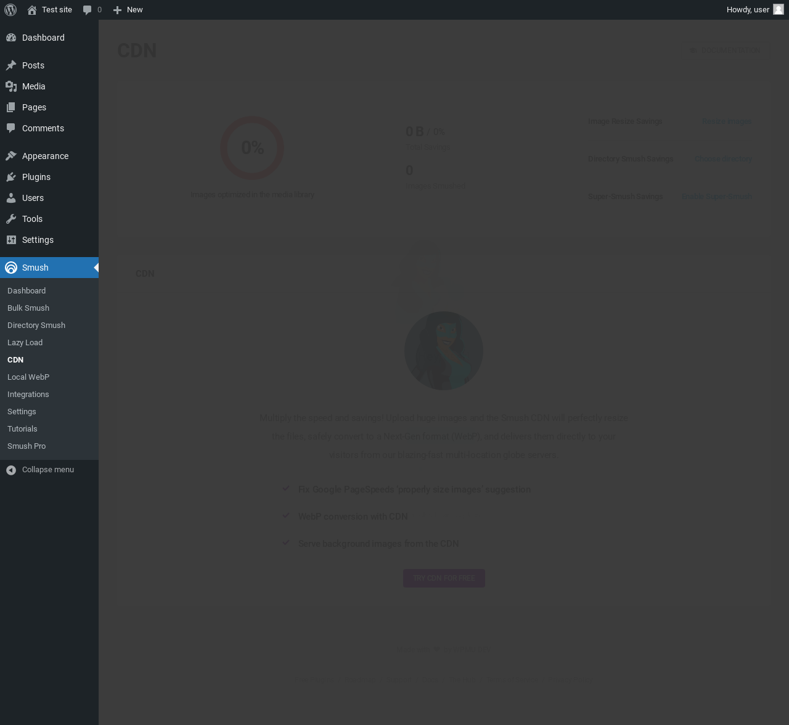Click the CDN mascot avatar image

(444, 351)
